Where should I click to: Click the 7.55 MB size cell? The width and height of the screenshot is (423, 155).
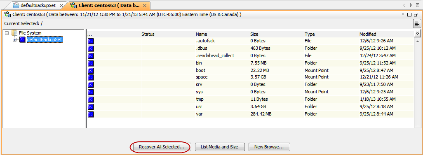(258, 63)
